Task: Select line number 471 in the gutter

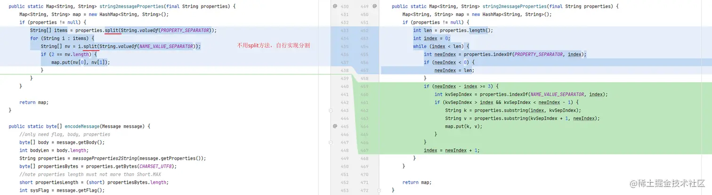Action: click(364, 182)
